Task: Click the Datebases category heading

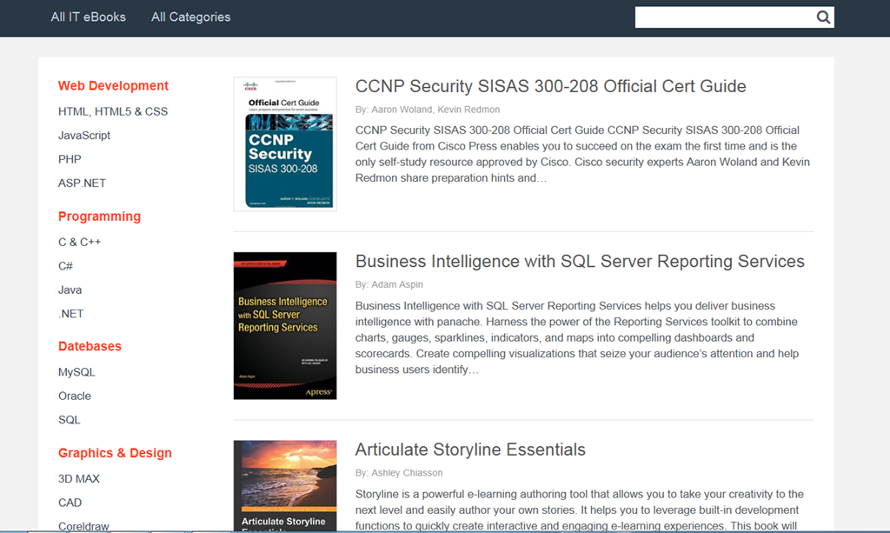Action: [x=90, y=346]
